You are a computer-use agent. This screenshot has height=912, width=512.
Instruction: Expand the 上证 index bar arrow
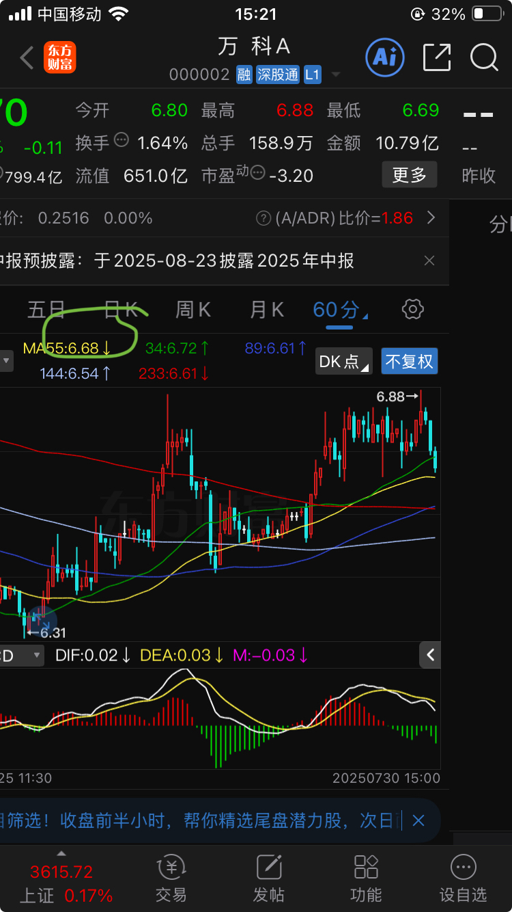point(62,853)
